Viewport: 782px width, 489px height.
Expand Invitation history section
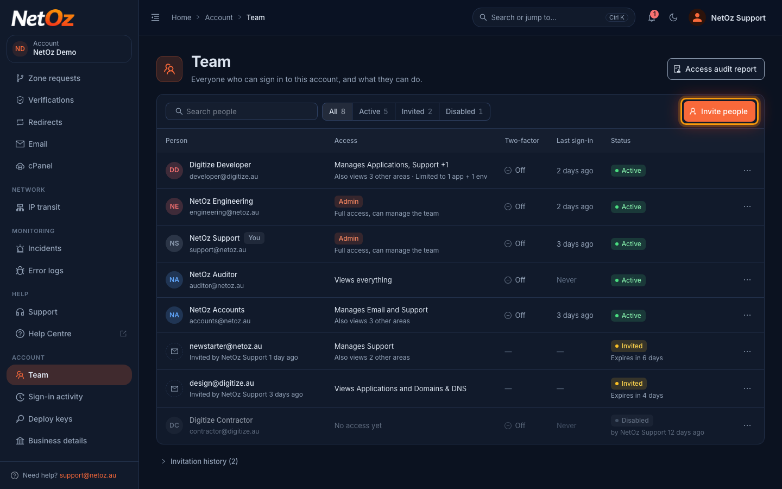tap(199, 461)
